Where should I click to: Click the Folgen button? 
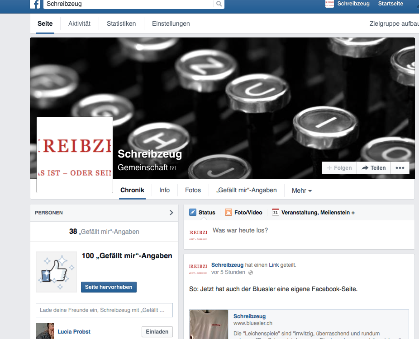click(x=339, y=168)
